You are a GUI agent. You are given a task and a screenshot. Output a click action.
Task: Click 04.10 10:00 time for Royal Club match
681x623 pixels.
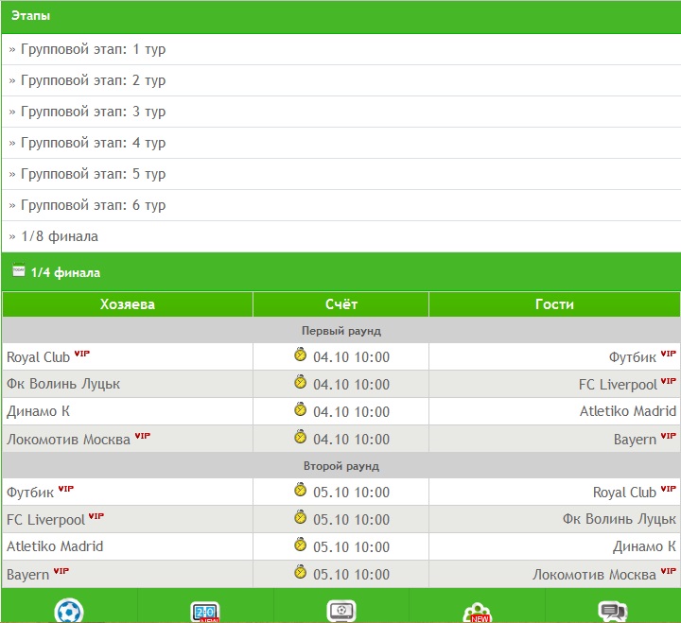click(x=351, y=357)
